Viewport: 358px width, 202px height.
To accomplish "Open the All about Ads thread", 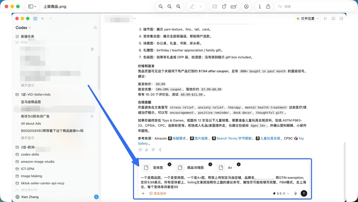I will [x=31, y=123].
